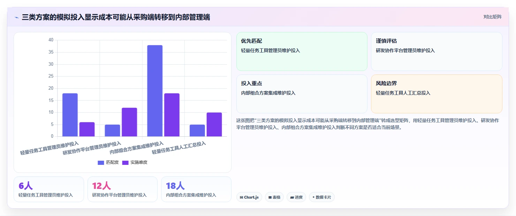Viewport: 516px width, 216px height.
Task: Click the 实施难度 bar for 轻量任务工具管理员维护投入
Action: coord(87,129)
